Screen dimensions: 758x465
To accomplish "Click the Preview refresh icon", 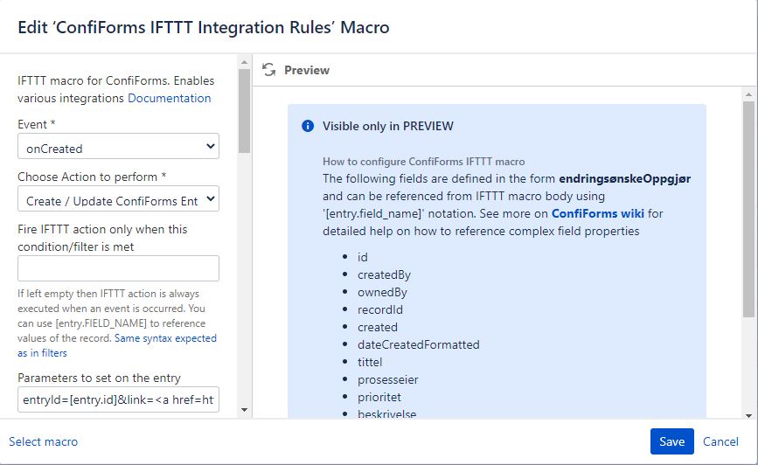I will [x=268, y=70].
